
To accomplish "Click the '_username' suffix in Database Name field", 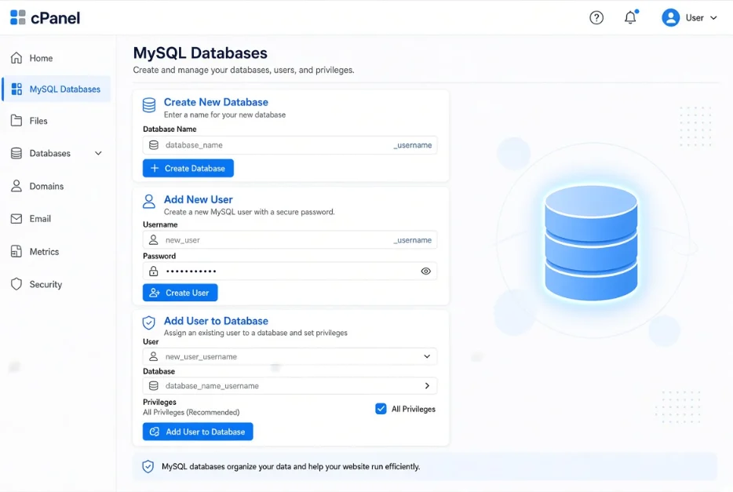I will 412,145.
